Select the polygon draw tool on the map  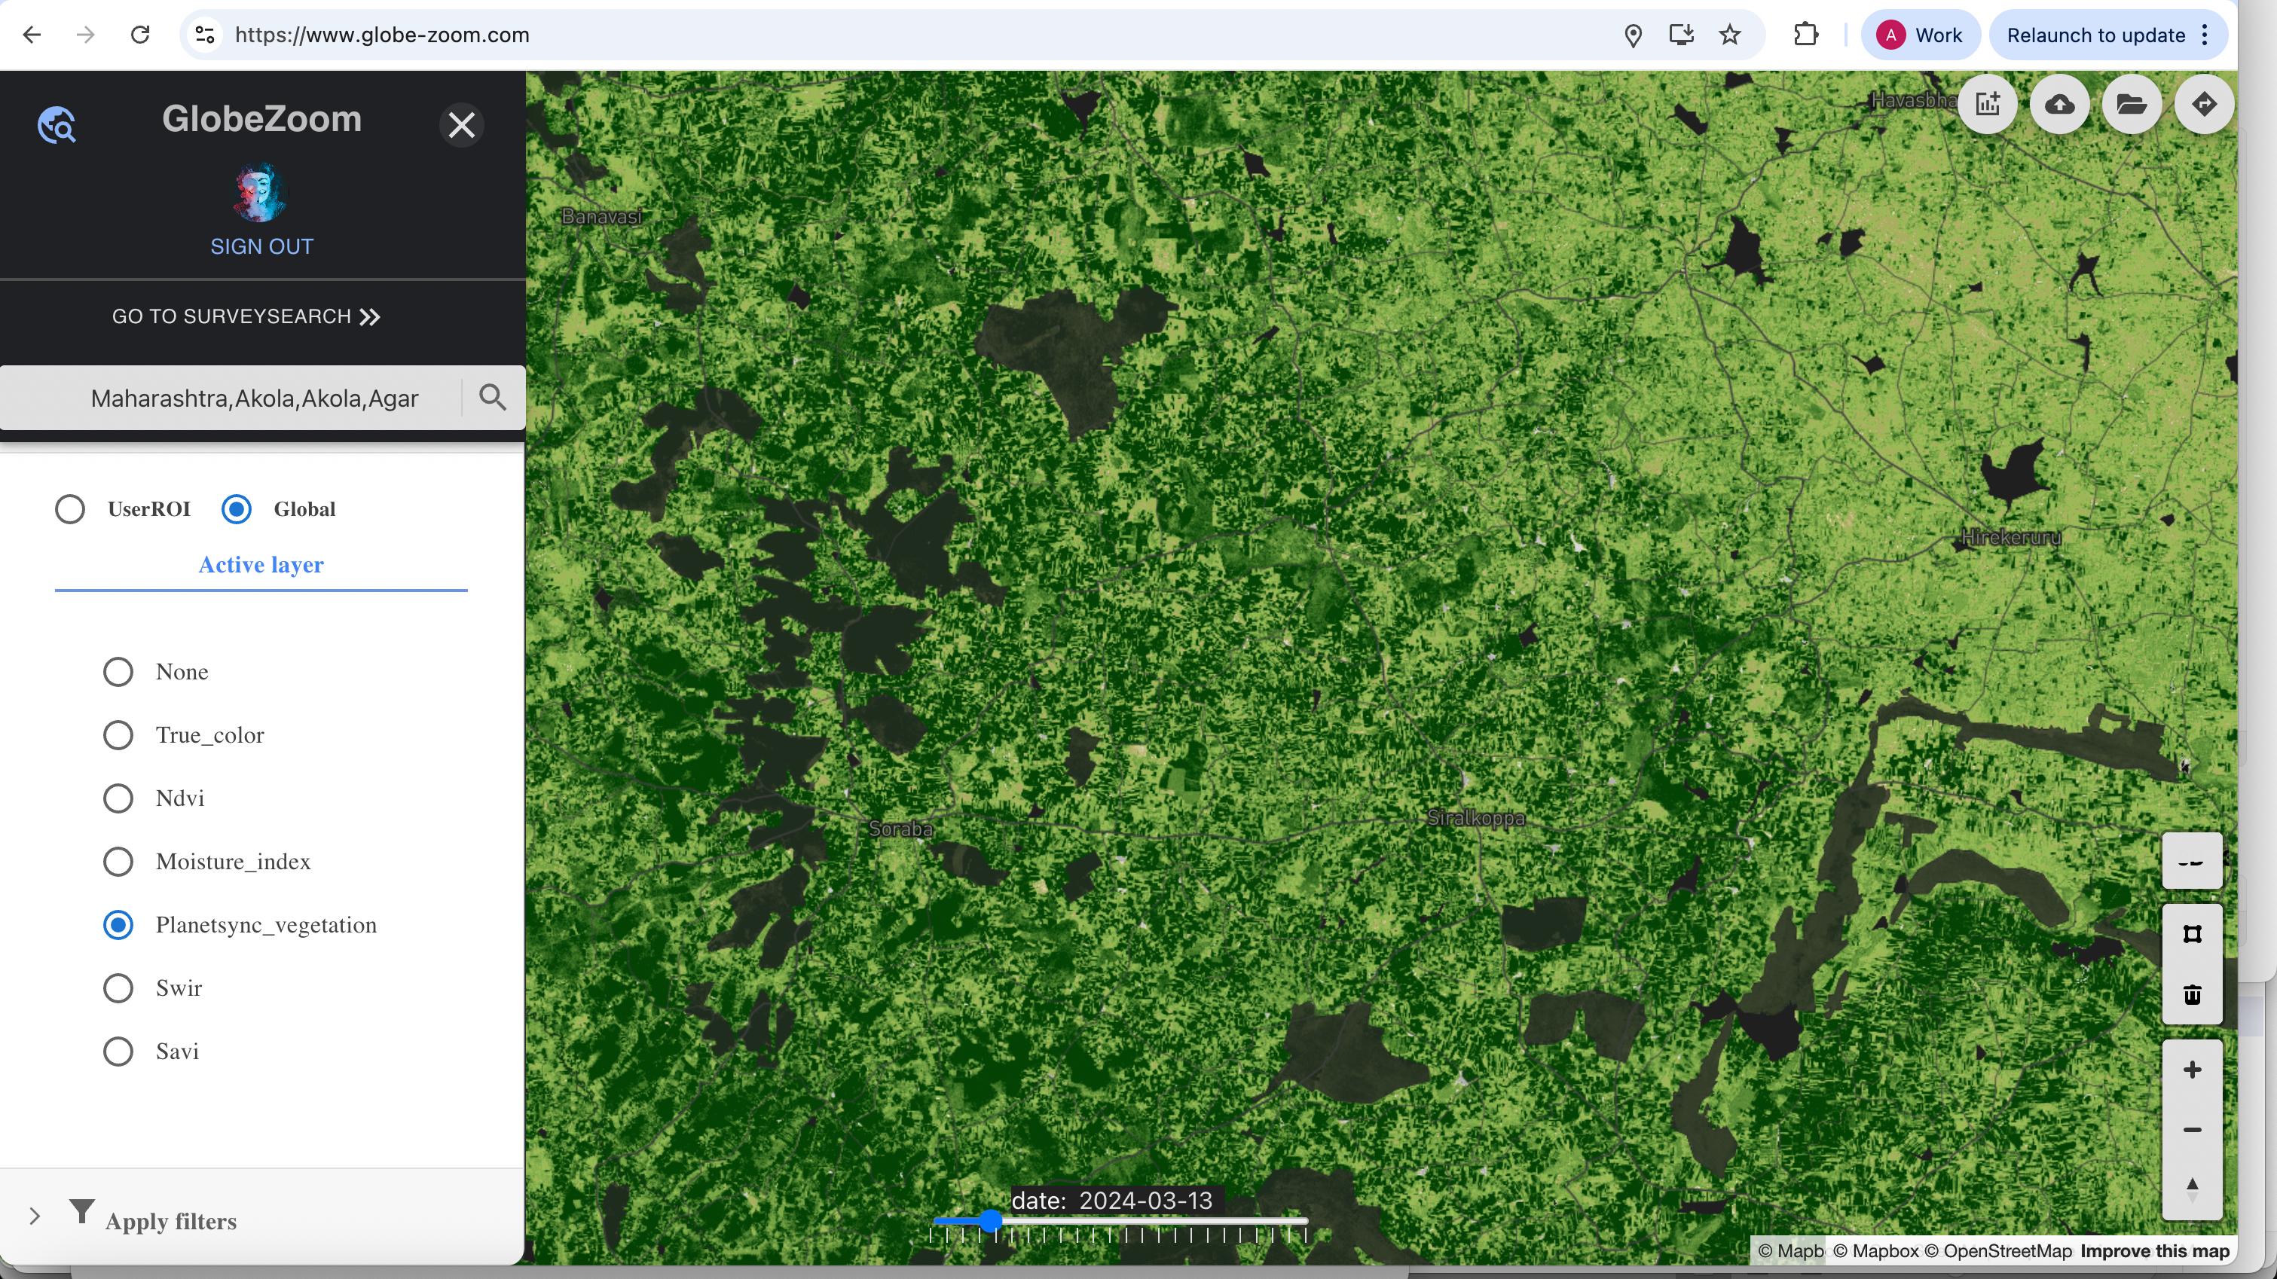tap(2191, 933)
